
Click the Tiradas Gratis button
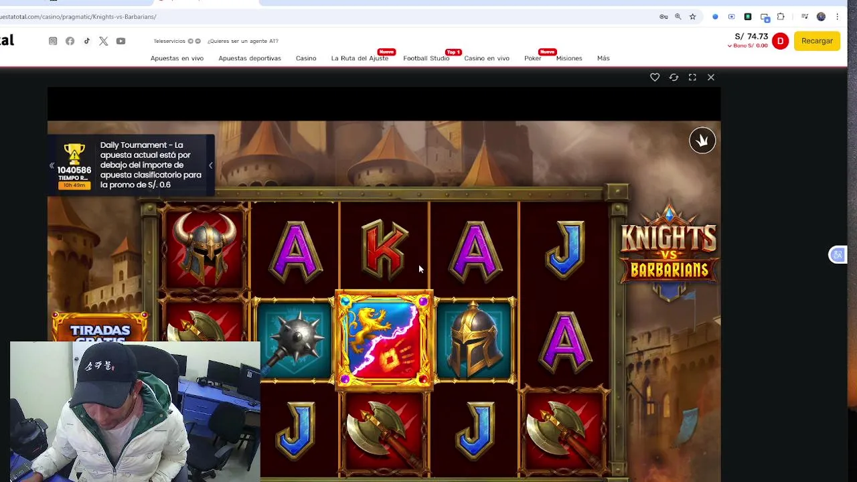click(x=100, y=328)
